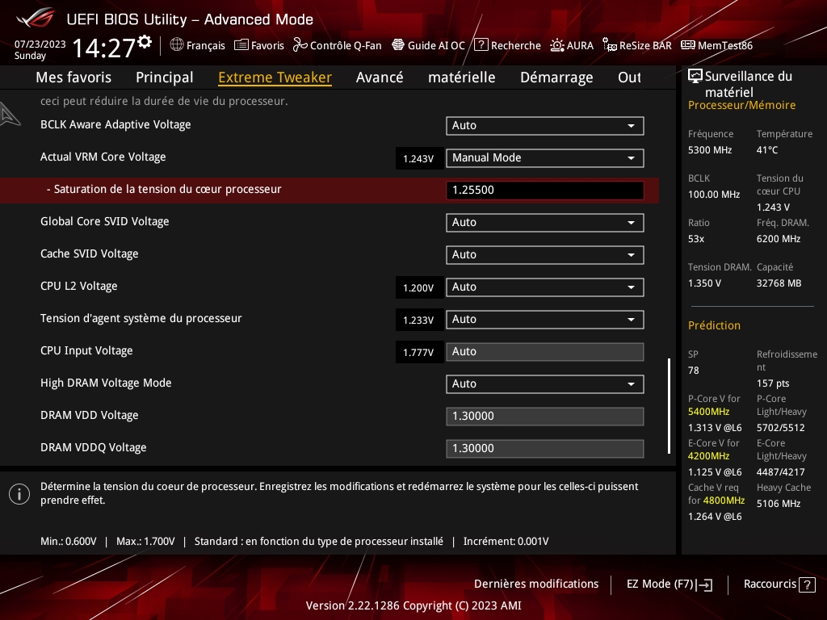
Task: Click the settings gear next to the clock
Action: pos(145,41)
